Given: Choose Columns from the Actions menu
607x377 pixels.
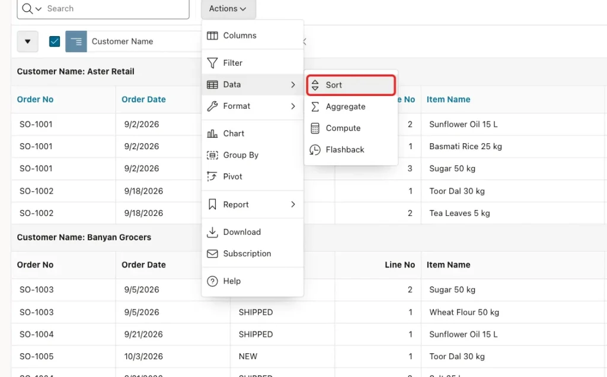Looking at the screenshot, I should pyautogui.click(x=253, y=36).
